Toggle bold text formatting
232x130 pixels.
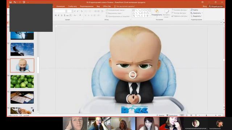55,15
